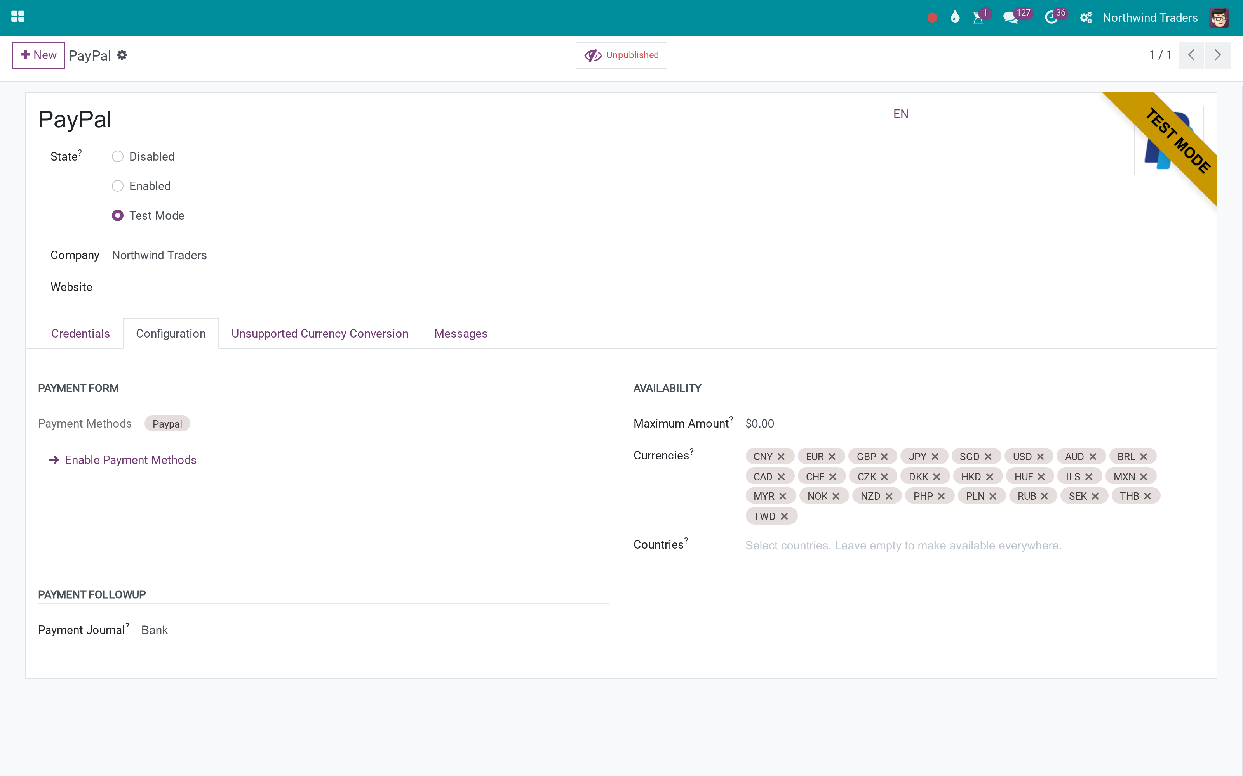Click the Currencies help question mark
1243x776 pixels.
point(691,451)
